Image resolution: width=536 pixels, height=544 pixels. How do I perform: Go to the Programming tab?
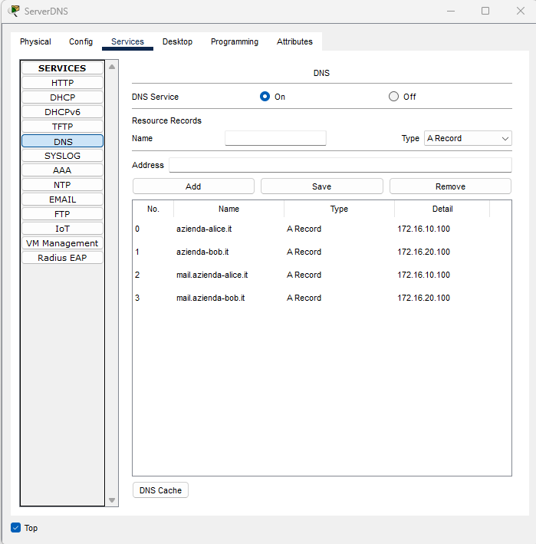[235, 41]
